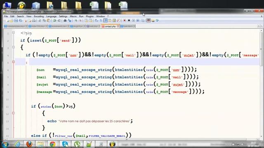Viewport: 264px width, 148px height.
Task: Cut selection with the scissors icon
Action: click(x=40, y=21)
